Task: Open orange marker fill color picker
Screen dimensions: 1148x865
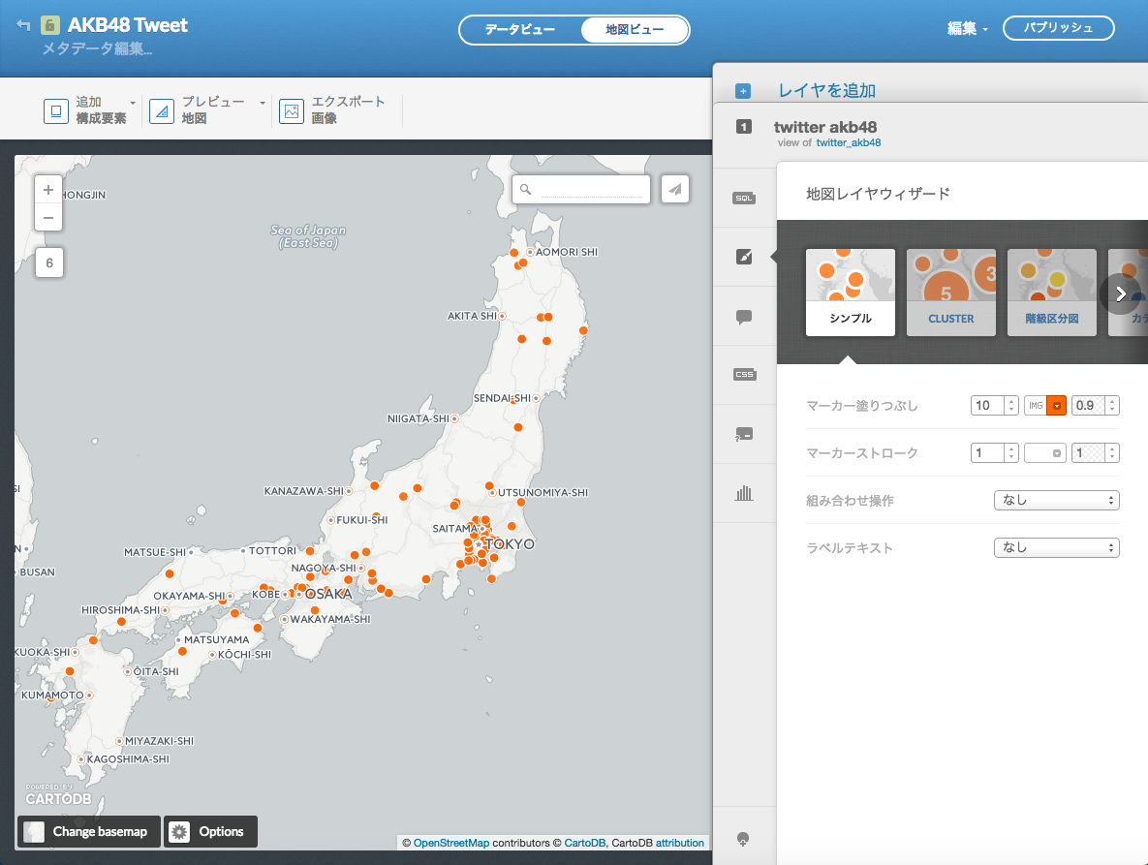Action: pos(1057,406)
